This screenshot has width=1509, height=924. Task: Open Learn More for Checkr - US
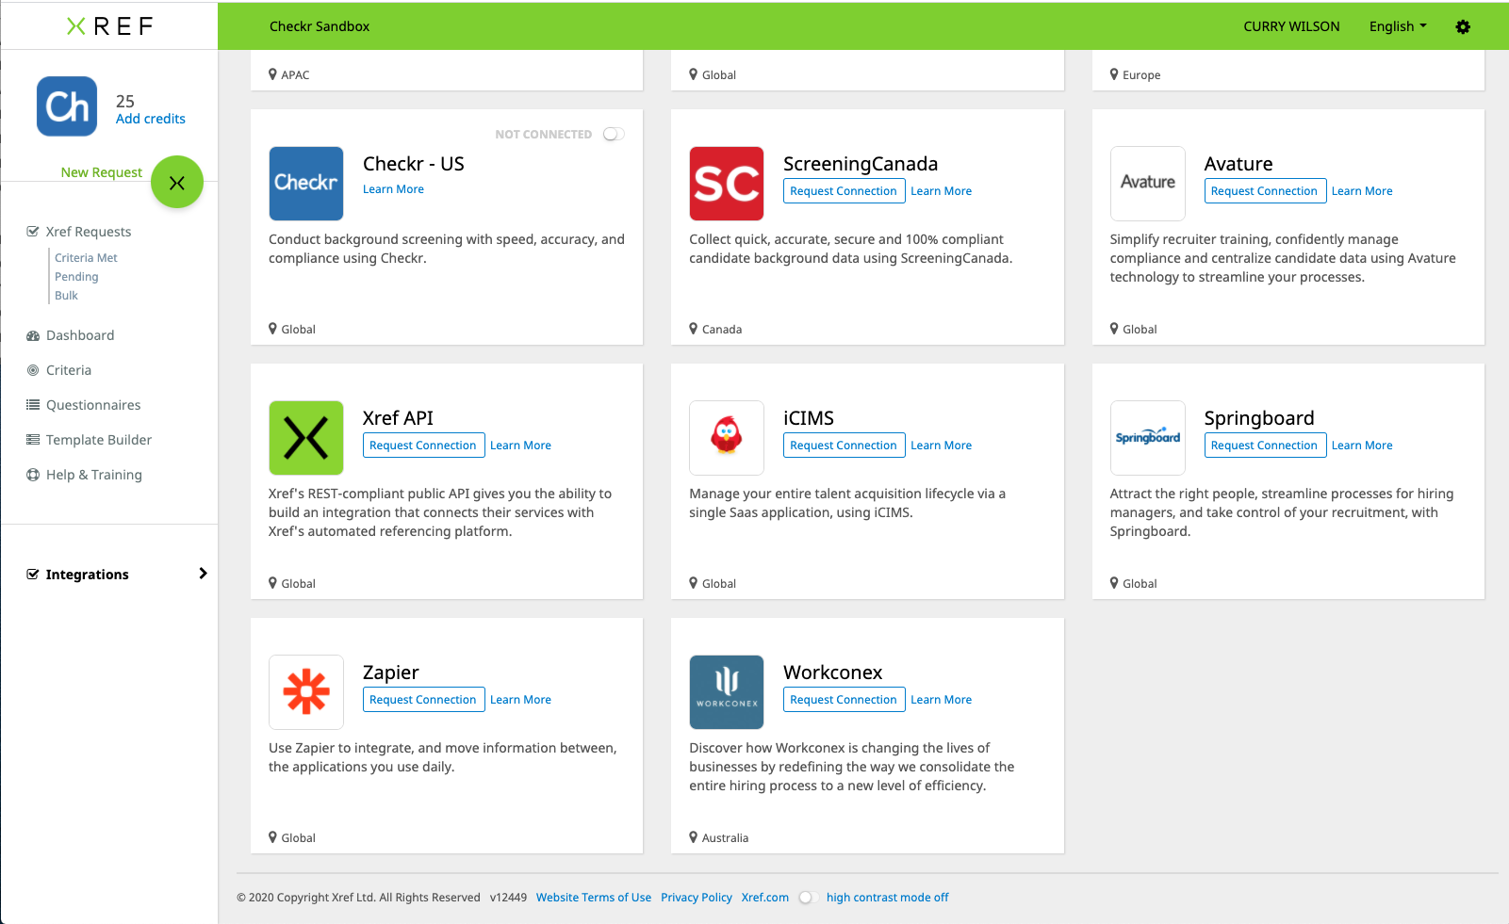[393, 189]
